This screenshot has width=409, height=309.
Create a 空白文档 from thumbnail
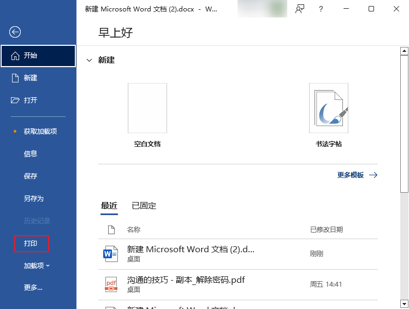(147, 108)
